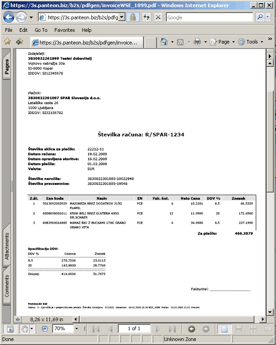Open a new blank tab

point(150,43)
